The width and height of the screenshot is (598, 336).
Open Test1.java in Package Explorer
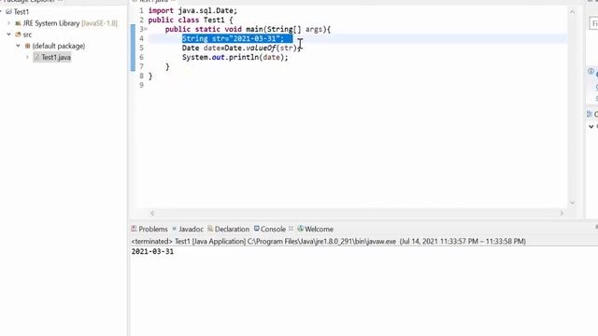(x=56, y=57)
